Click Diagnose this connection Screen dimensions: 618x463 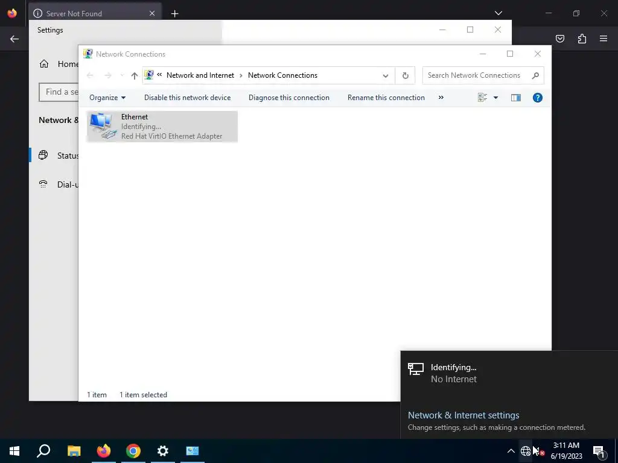[x=289, y=98]
